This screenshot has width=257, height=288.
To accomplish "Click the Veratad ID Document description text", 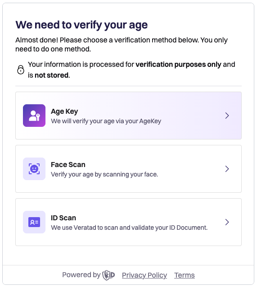I will click(x=129, y=228).
